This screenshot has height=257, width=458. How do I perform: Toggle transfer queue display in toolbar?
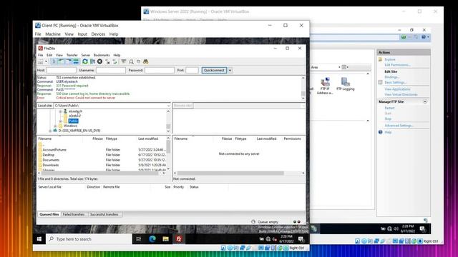76,61
